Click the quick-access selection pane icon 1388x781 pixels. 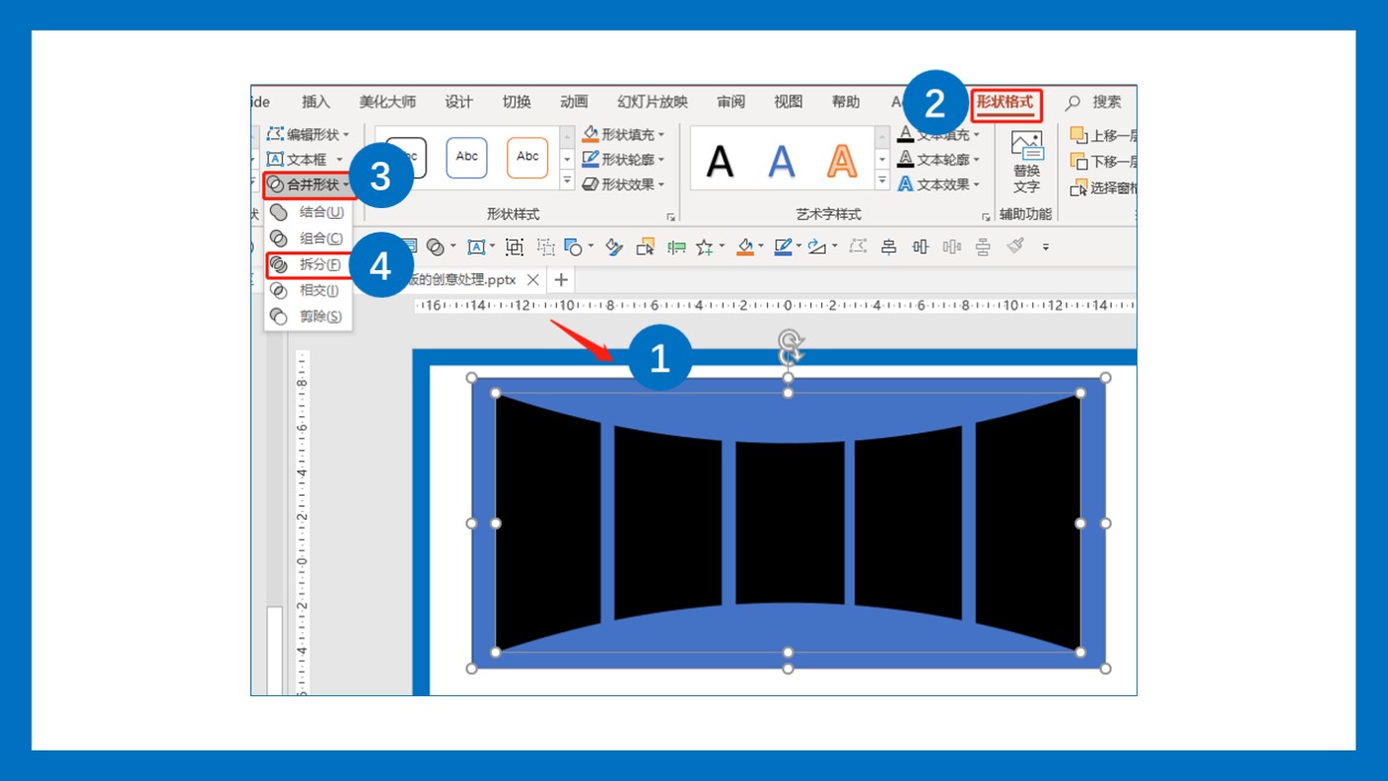click(646, 247)
